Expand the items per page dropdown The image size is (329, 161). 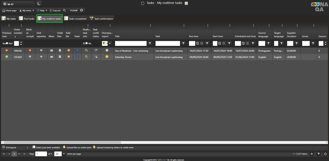64,154
